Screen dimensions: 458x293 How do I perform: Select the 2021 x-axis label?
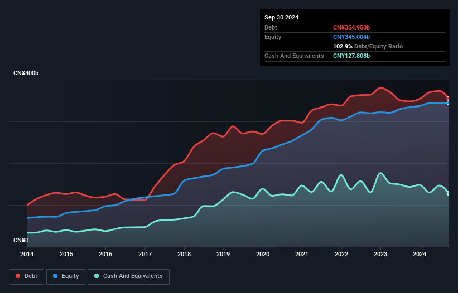pos(302,254)
